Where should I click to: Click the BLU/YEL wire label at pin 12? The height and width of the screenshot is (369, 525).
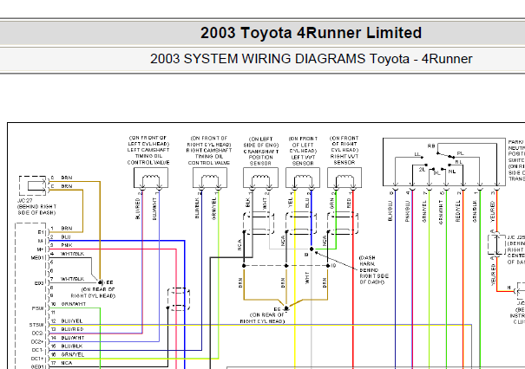pos(72,320)
